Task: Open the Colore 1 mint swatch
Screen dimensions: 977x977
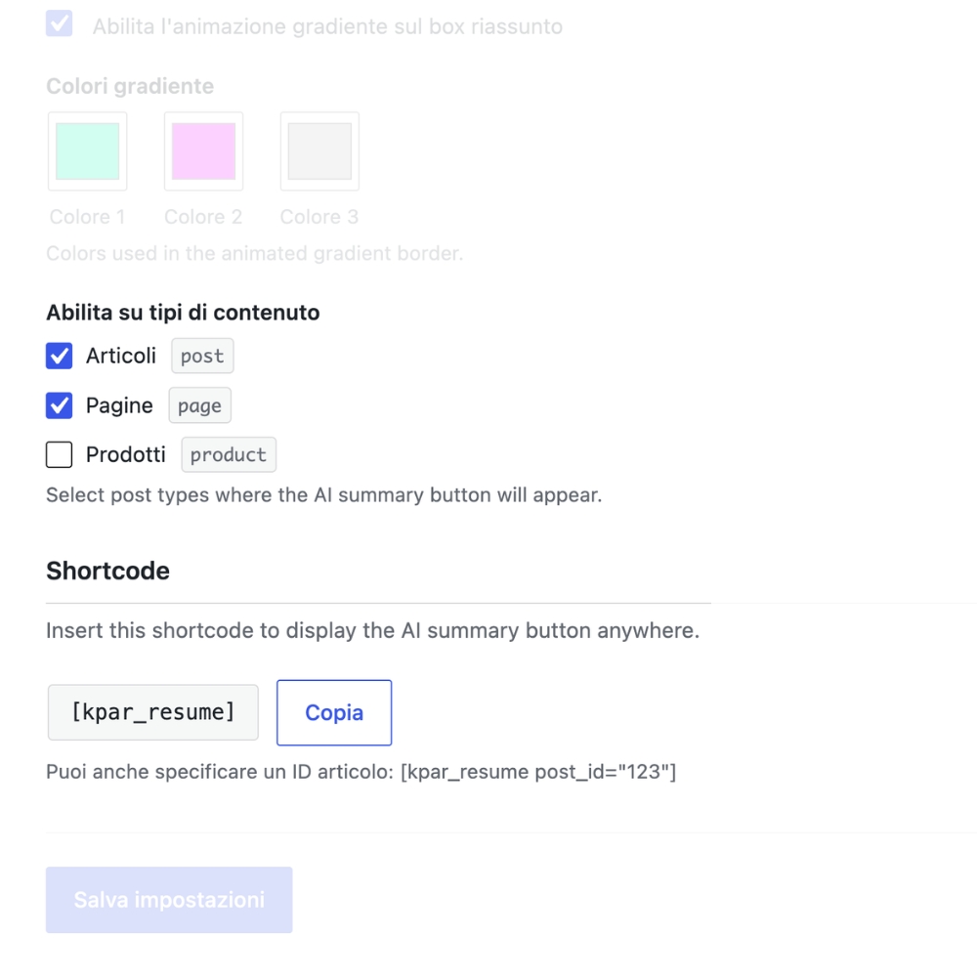Action: coord(88,151)
